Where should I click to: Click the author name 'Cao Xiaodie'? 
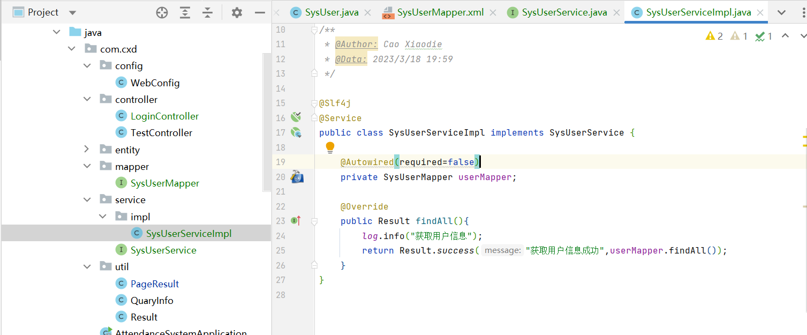413,44
